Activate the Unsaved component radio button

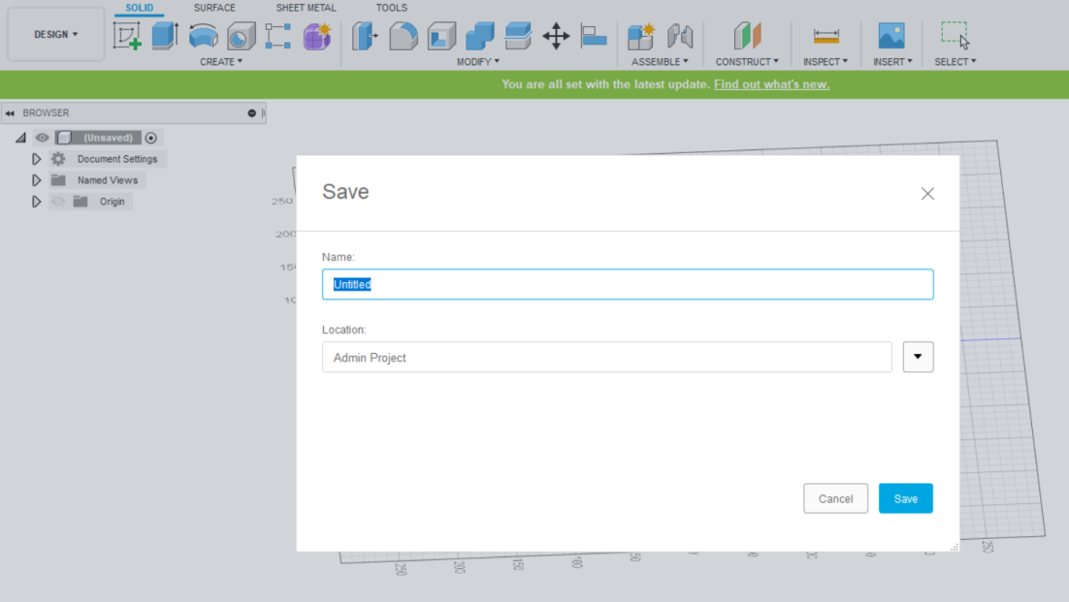pyautogui.click(x=150, y=138)
